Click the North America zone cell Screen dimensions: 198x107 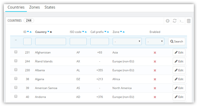pyautogui.click(x=122, y=88)
